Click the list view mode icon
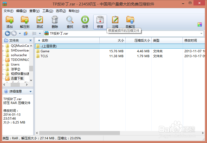207x143 pixels. click(34, 34)
